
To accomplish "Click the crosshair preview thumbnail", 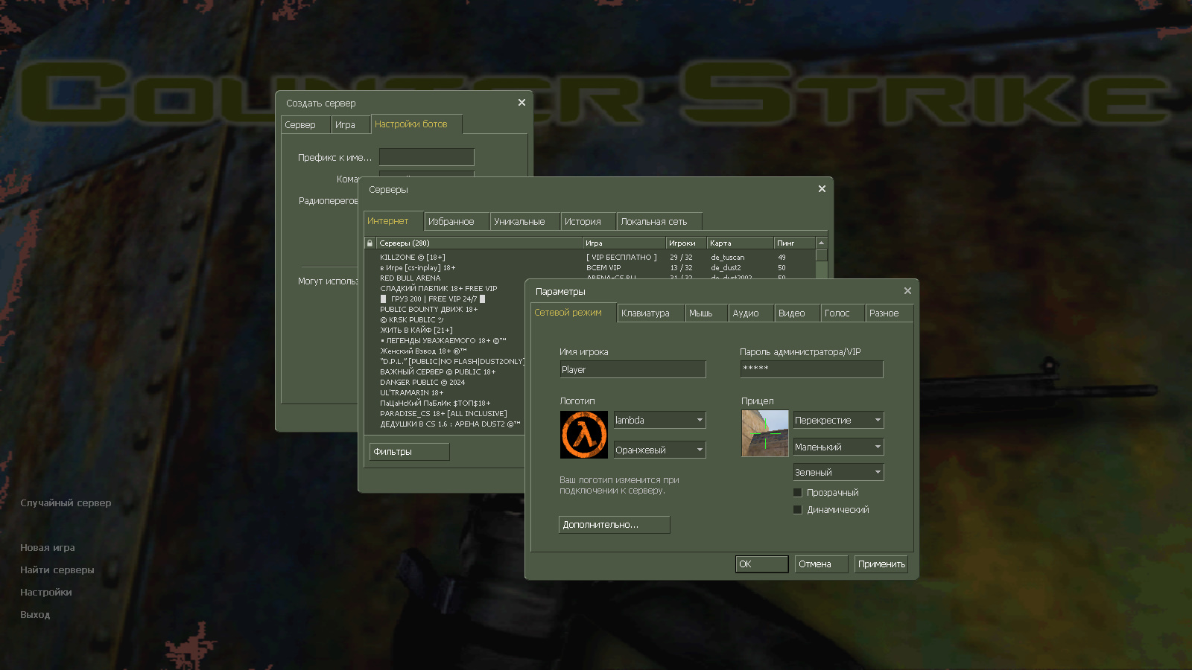I will (x=764, y=433).
